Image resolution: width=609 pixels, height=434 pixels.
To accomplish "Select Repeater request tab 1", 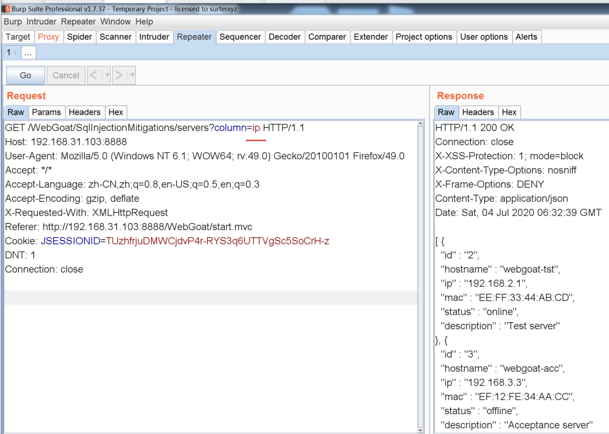I will click(9, 53).
